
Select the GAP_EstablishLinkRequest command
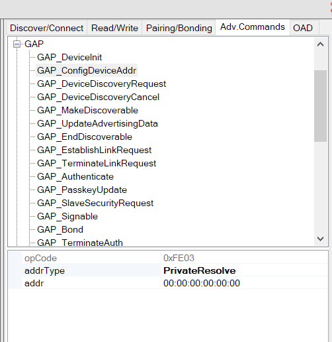(94, 150)
